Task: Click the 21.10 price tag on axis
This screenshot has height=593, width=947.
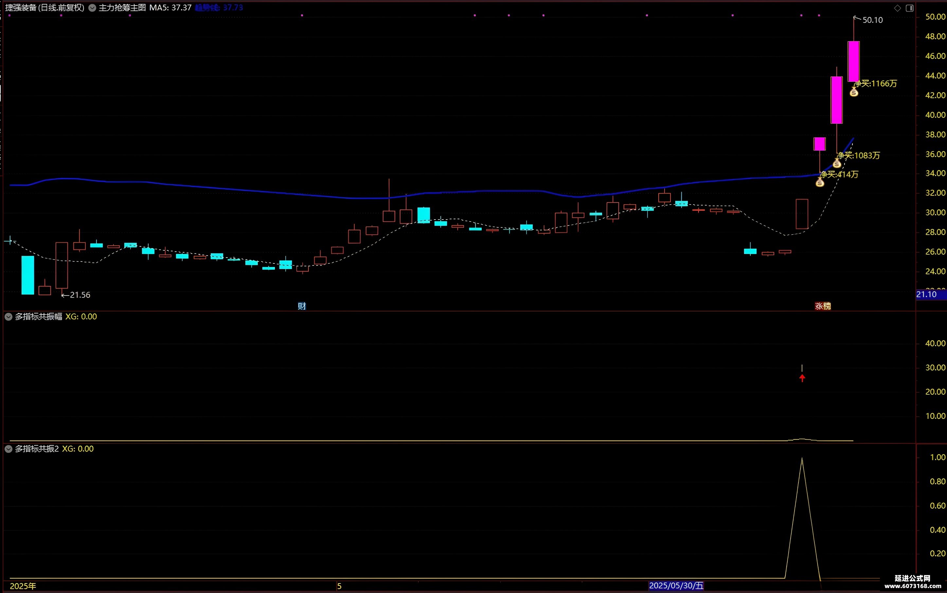Action: click(x=926, y=295)
